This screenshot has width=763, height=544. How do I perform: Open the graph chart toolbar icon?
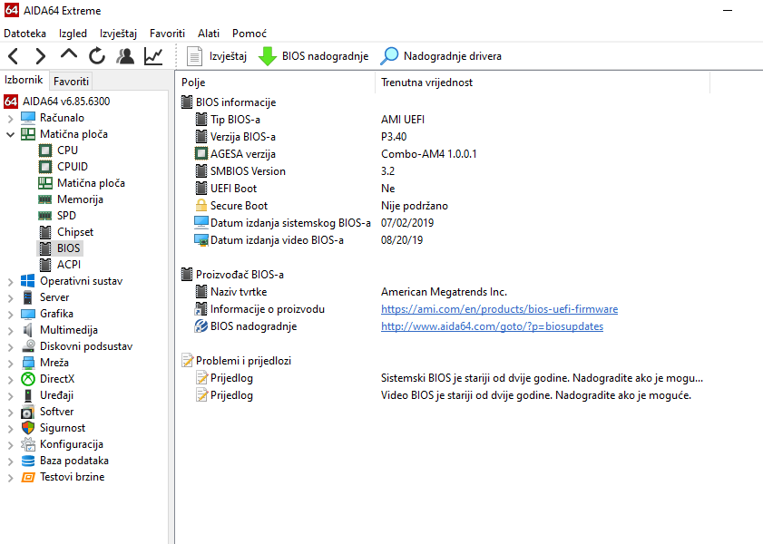[x=153, y=56]
